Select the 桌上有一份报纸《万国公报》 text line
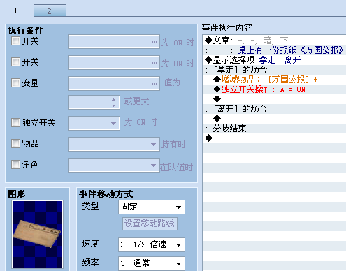 [275, 50]
